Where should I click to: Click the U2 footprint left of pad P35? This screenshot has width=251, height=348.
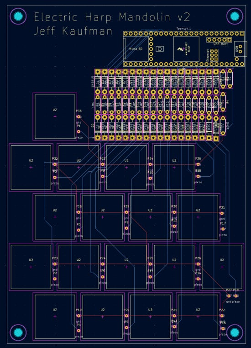tap(174, 168)
